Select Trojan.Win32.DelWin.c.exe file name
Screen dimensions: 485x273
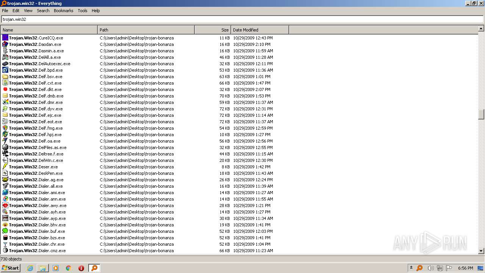(x=36, y=160)
